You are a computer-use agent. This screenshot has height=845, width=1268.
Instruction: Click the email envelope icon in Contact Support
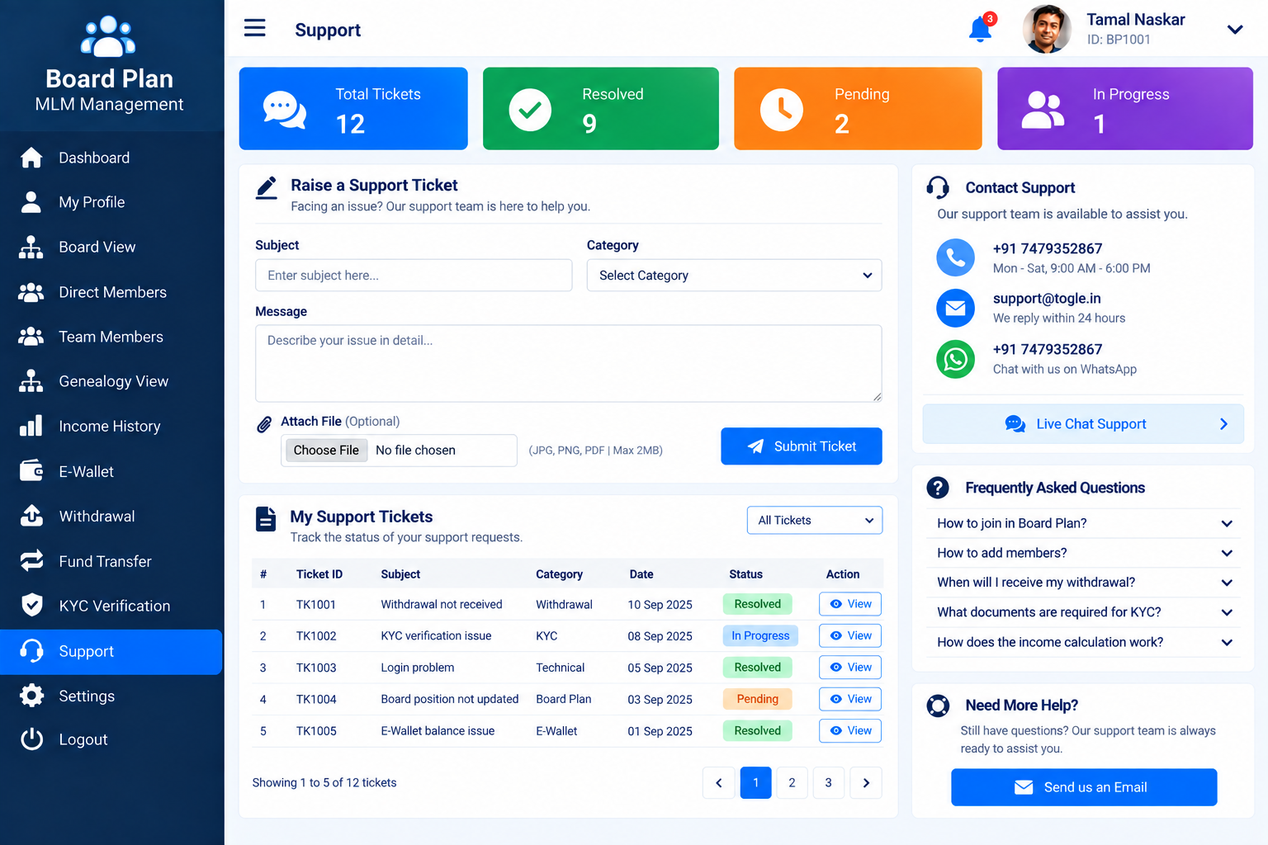955,308
